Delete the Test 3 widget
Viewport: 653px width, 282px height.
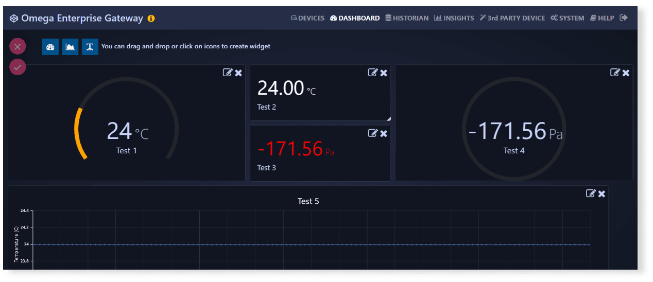(x=384, y=134)
